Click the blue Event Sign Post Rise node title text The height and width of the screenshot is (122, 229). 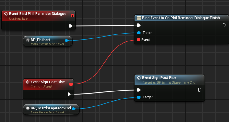pyautogui.click(x=159, y=78)
